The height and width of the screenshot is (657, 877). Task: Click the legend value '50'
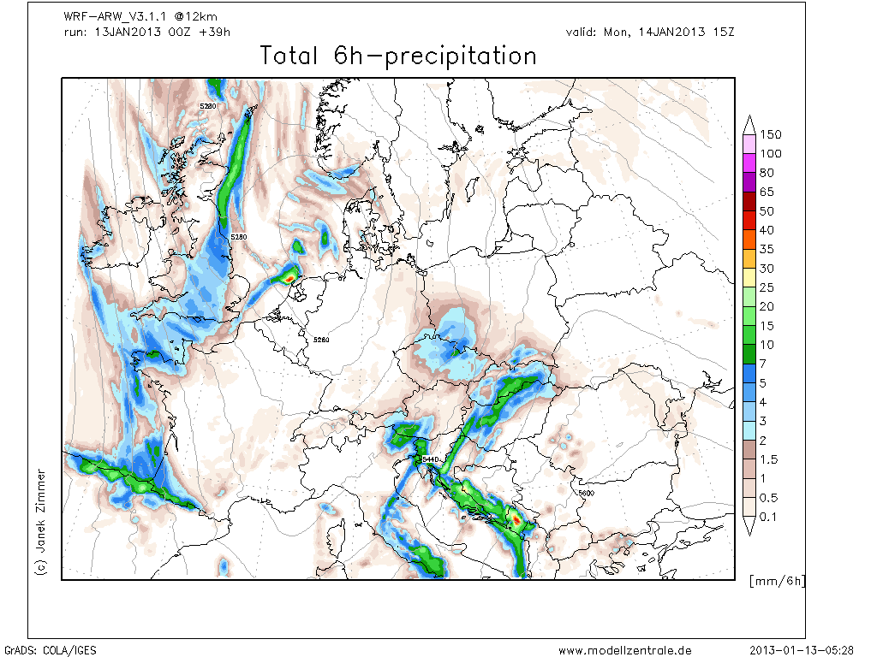[x=767, y=211]
